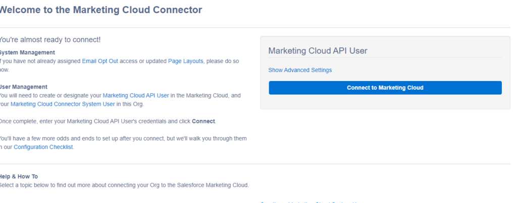Open the Show Advanced Settings link

pos(300,70)
